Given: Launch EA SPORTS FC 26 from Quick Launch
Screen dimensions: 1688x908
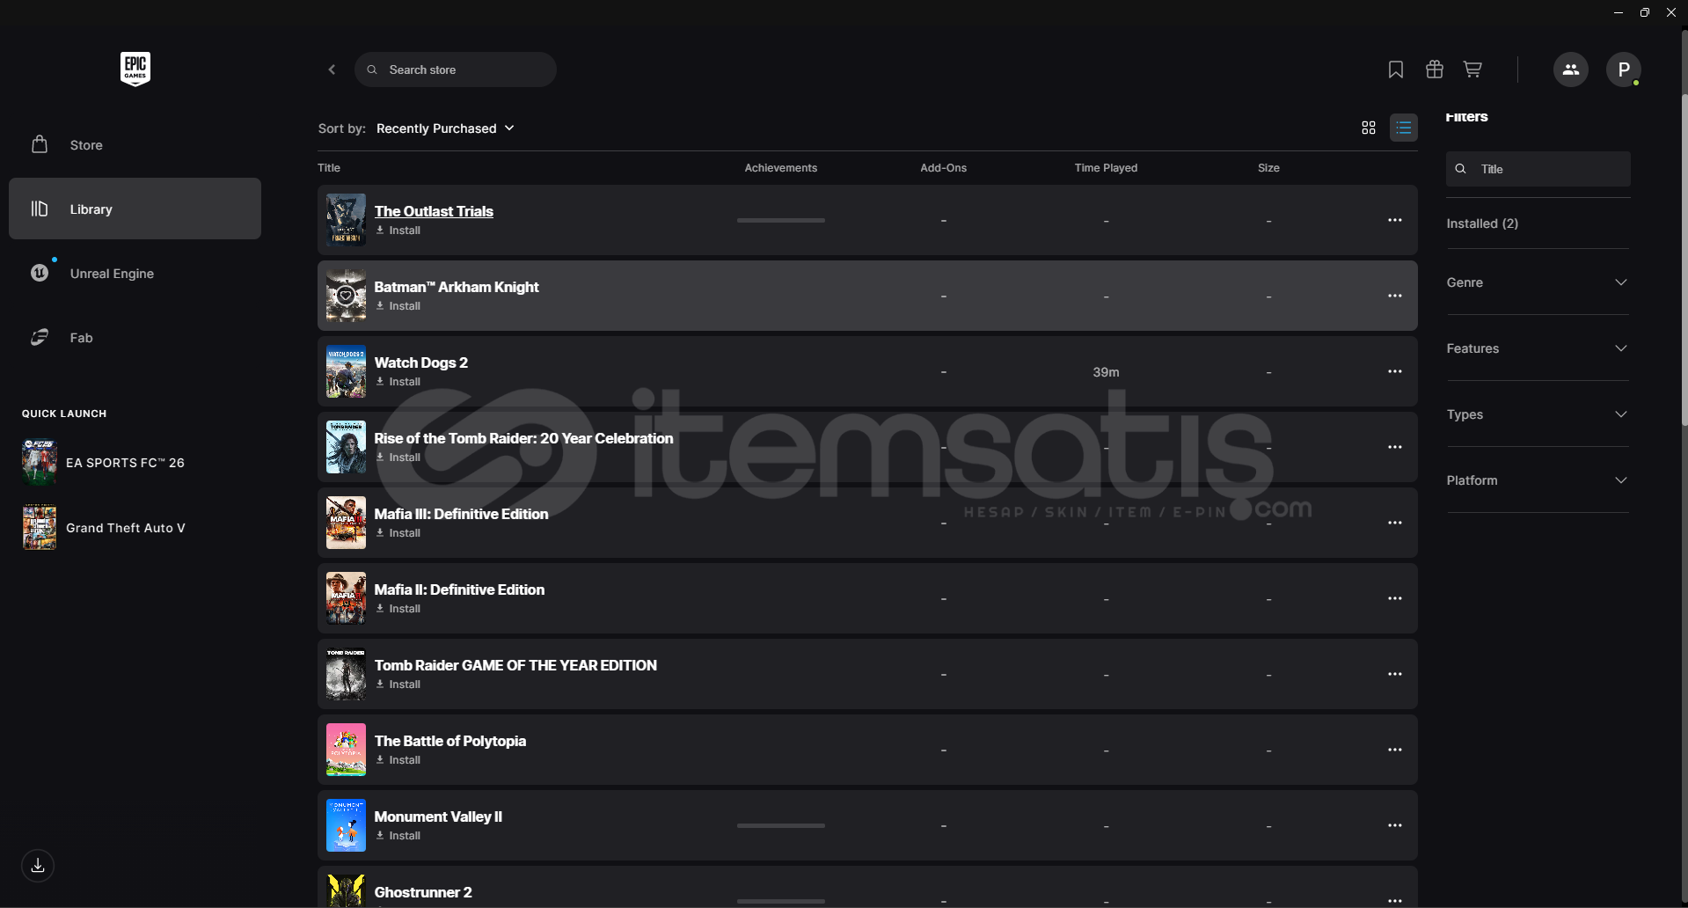Looking at the screenshot, I should click(x=104, y=463).
